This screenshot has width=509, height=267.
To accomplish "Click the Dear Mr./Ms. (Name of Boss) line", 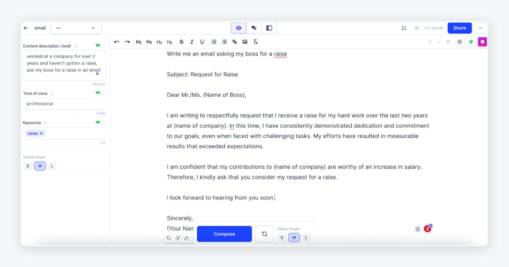I will 207,95.
